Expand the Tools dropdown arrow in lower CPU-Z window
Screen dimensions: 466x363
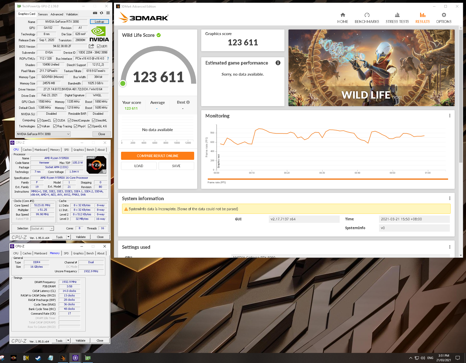[68, 341]
